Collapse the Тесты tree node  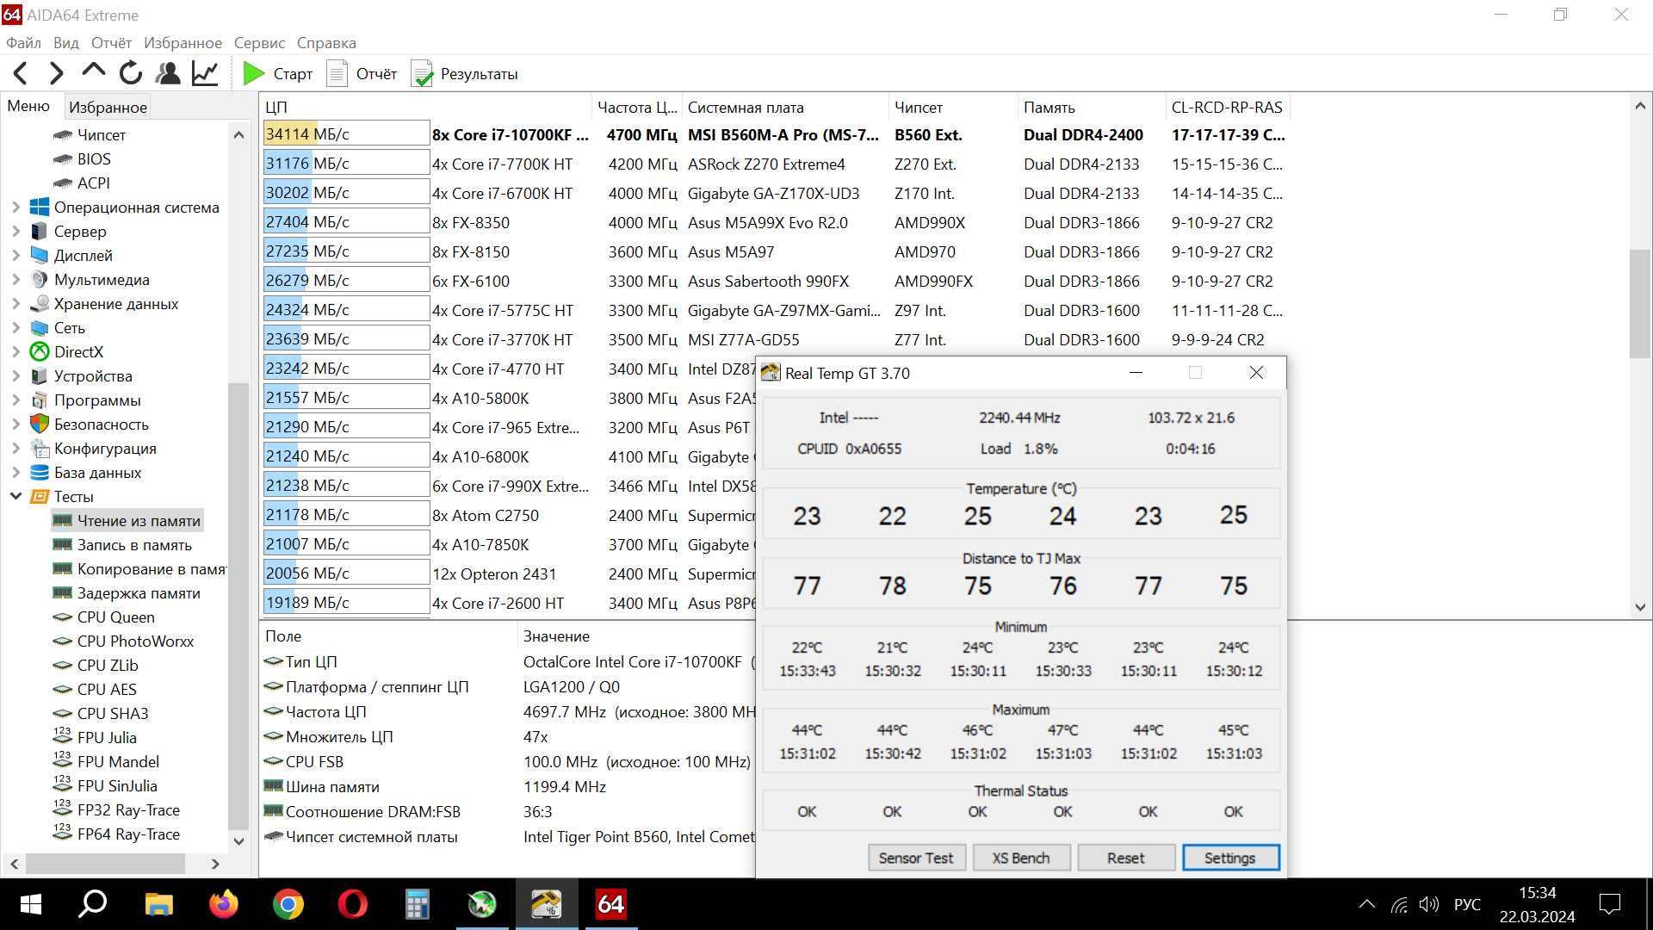click(x=15, y=497)
